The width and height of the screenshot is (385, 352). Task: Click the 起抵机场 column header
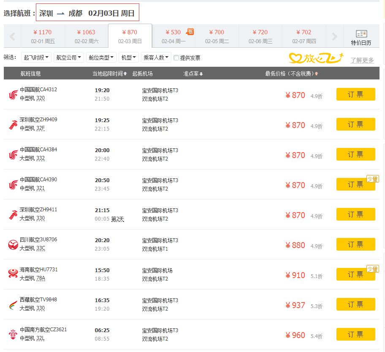pos(142,74)
